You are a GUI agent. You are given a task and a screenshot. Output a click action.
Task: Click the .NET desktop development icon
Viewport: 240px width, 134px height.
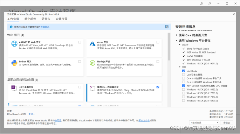point(14,88)
